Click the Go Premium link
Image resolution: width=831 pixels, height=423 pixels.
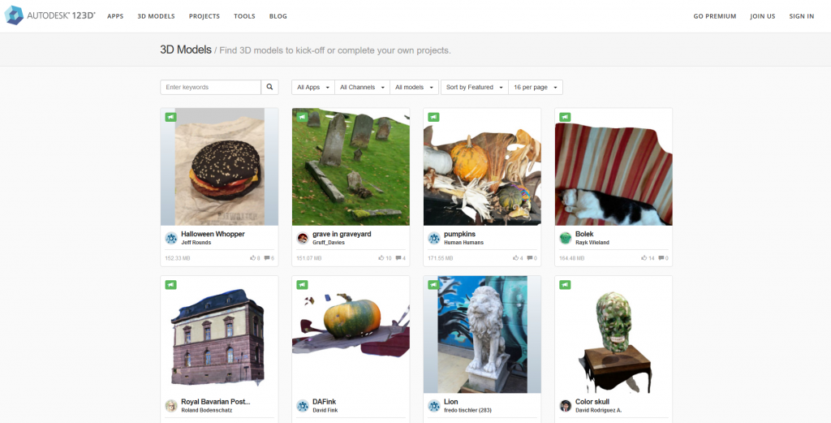(714, 16)
